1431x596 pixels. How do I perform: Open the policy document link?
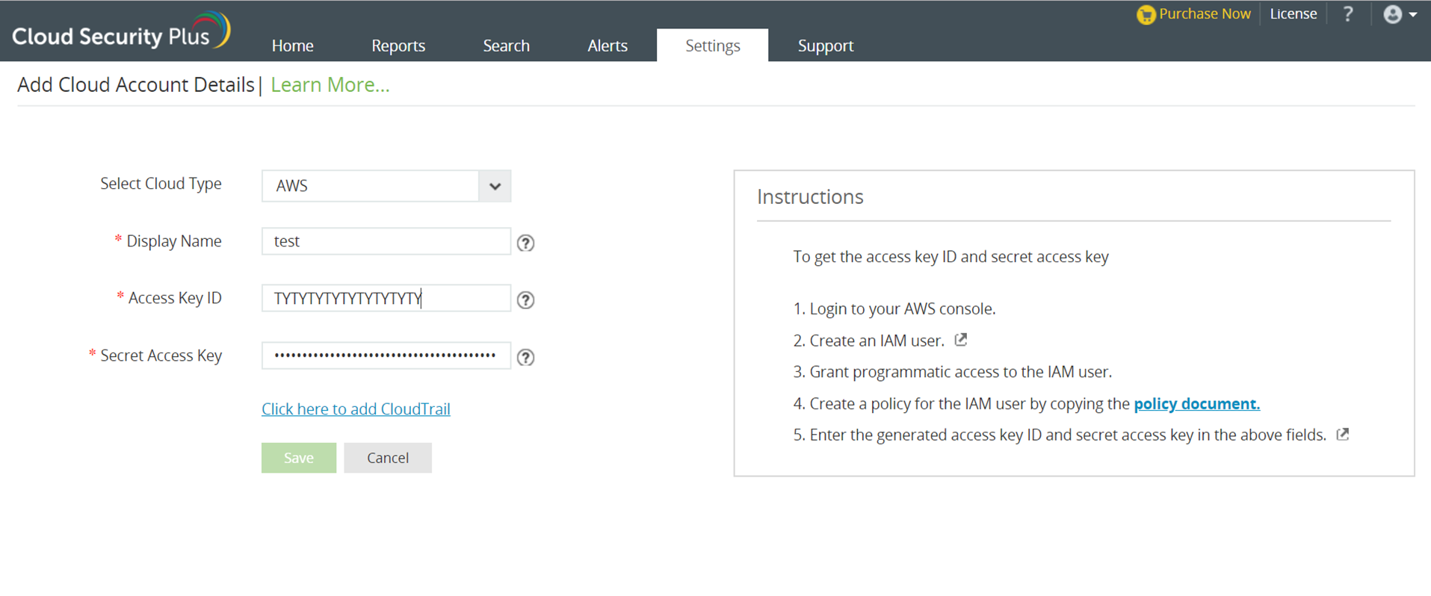[1196, 404]
